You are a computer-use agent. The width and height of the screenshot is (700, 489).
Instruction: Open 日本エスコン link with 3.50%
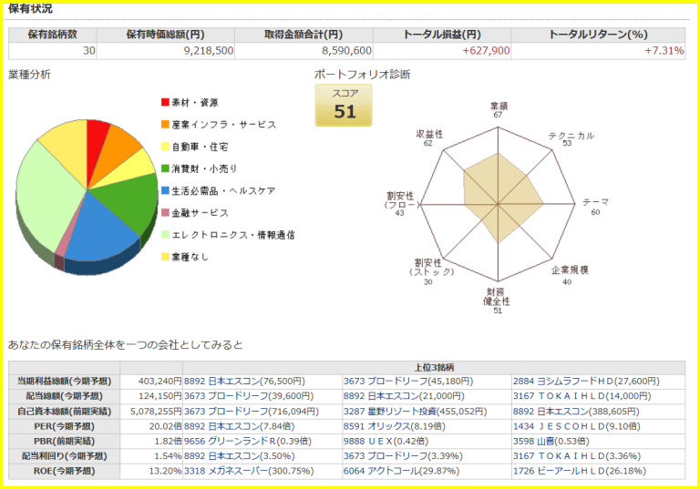click(240, 456)
